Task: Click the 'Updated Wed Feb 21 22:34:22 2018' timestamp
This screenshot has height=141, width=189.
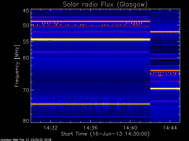Action: (26, 140)
